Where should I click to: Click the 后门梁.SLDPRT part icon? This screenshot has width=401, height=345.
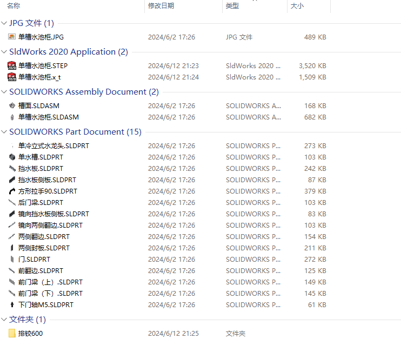pyautogui.click(x=12, y=202)
